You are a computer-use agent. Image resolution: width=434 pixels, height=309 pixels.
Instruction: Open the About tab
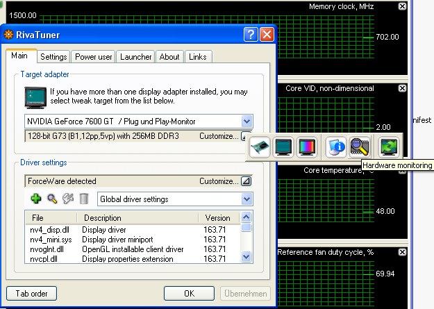[169, 57]
